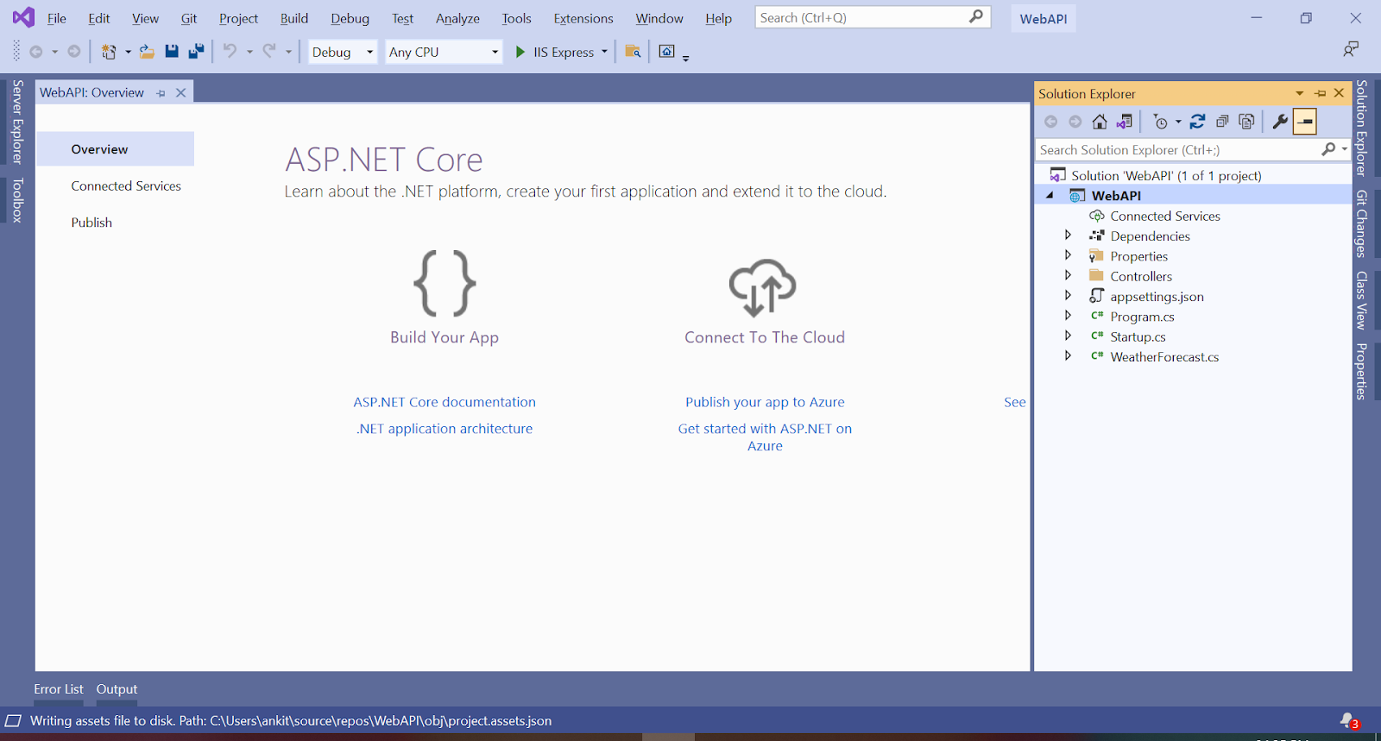The height and width of the screenshot is (741, 1381).
Task: Click the Pending Changes Filter clock icon
Action: 1160,122
